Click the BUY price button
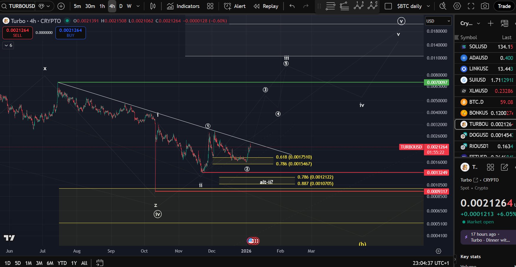Screen dimensions: 516x267 click(x=71, y=33)
